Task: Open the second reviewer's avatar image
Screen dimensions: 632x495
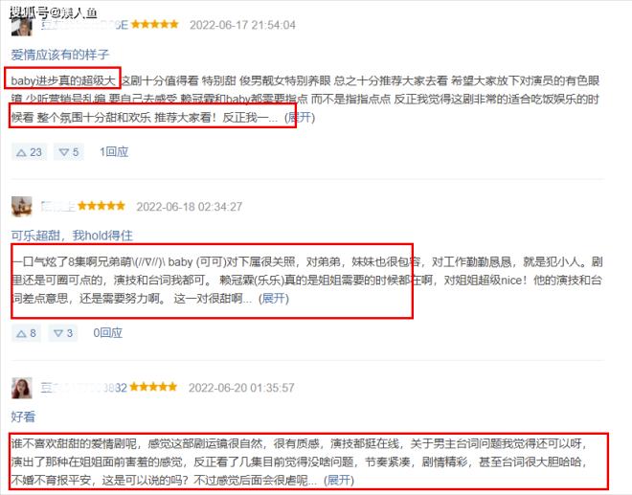Action: pyautogui.click(x=22, y=207)
